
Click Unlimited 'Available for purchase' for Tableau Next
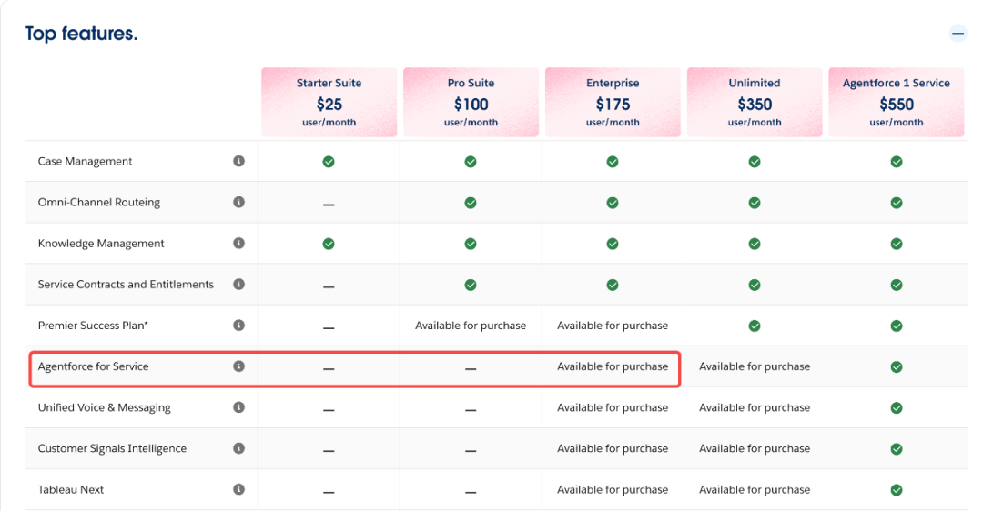[755, 489]
